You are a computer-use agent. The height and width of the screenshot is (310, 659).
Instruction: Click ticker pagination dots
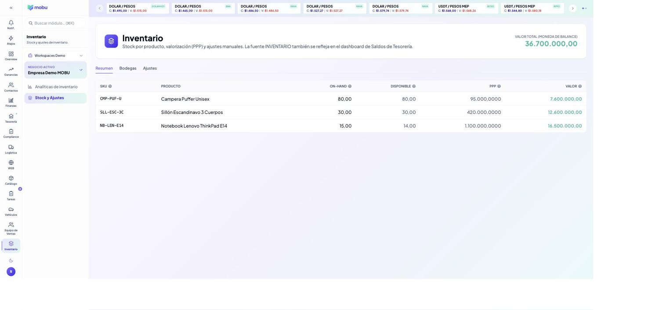(x=584, y=8)
